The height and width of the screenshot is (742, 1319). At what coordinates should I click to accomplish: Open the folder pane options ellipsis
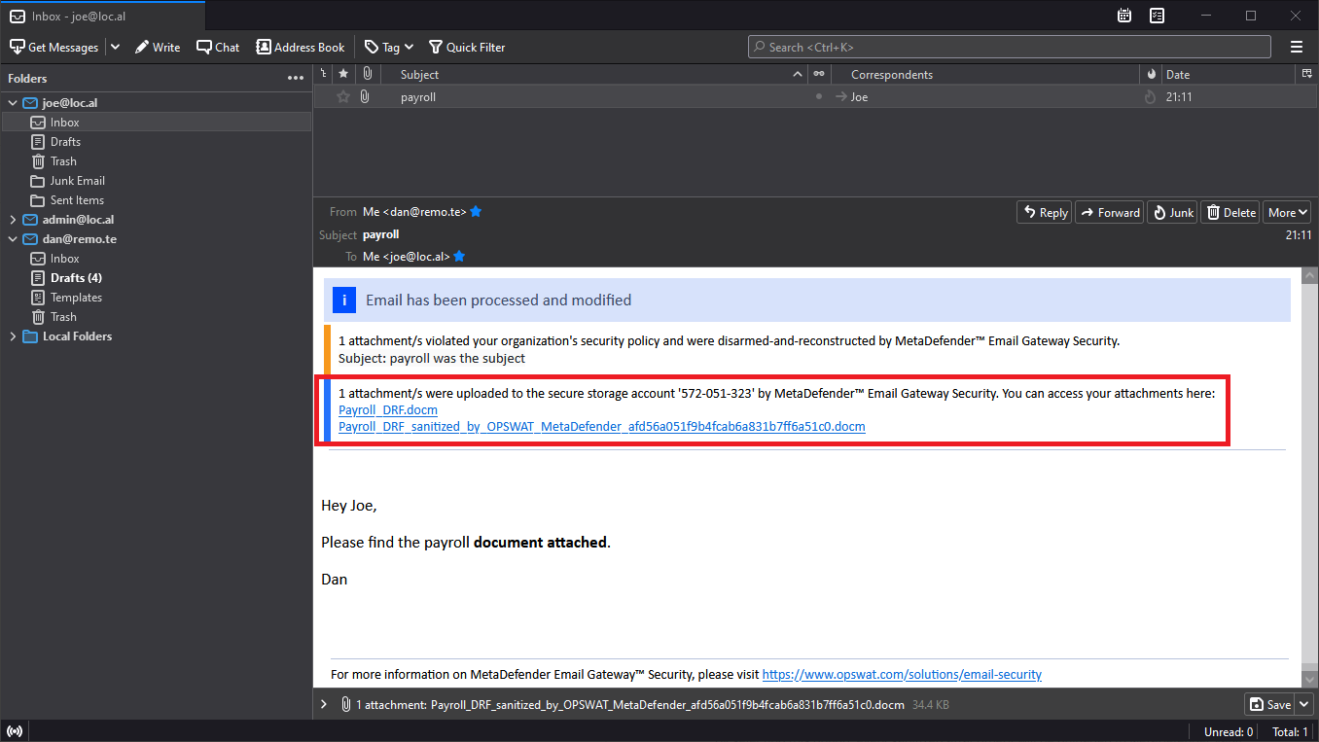pos(296,78)
